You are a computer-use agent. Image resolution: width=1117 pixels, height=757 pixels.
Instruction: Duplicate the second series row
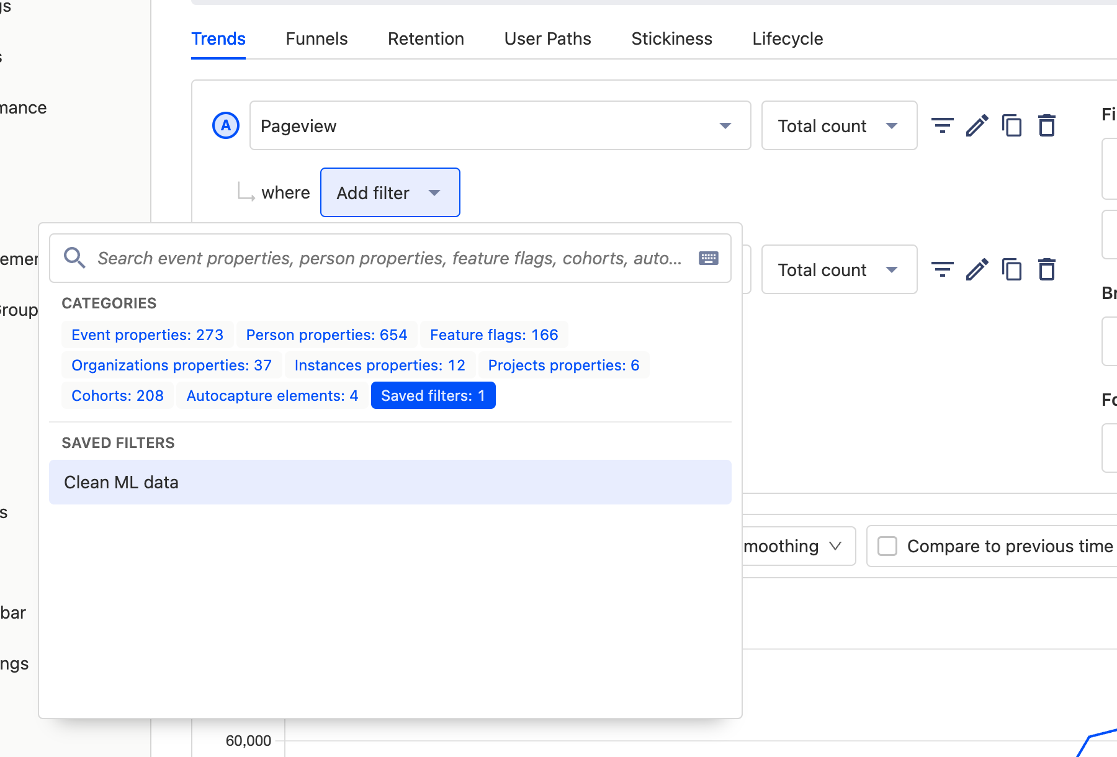point(1012,270)
